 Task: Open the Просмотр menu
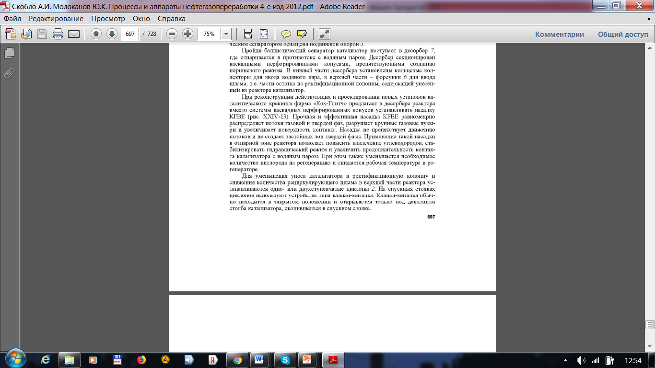tap(108, 19)
